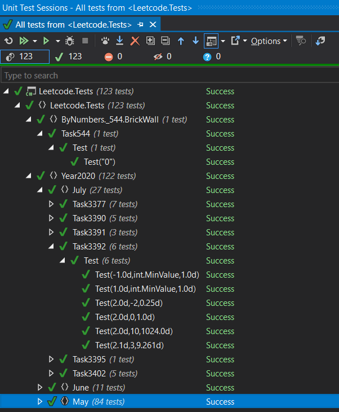Viewport: 339px width, 412px height.
Task: Close the All tests session tab
Action: point(153,24)
